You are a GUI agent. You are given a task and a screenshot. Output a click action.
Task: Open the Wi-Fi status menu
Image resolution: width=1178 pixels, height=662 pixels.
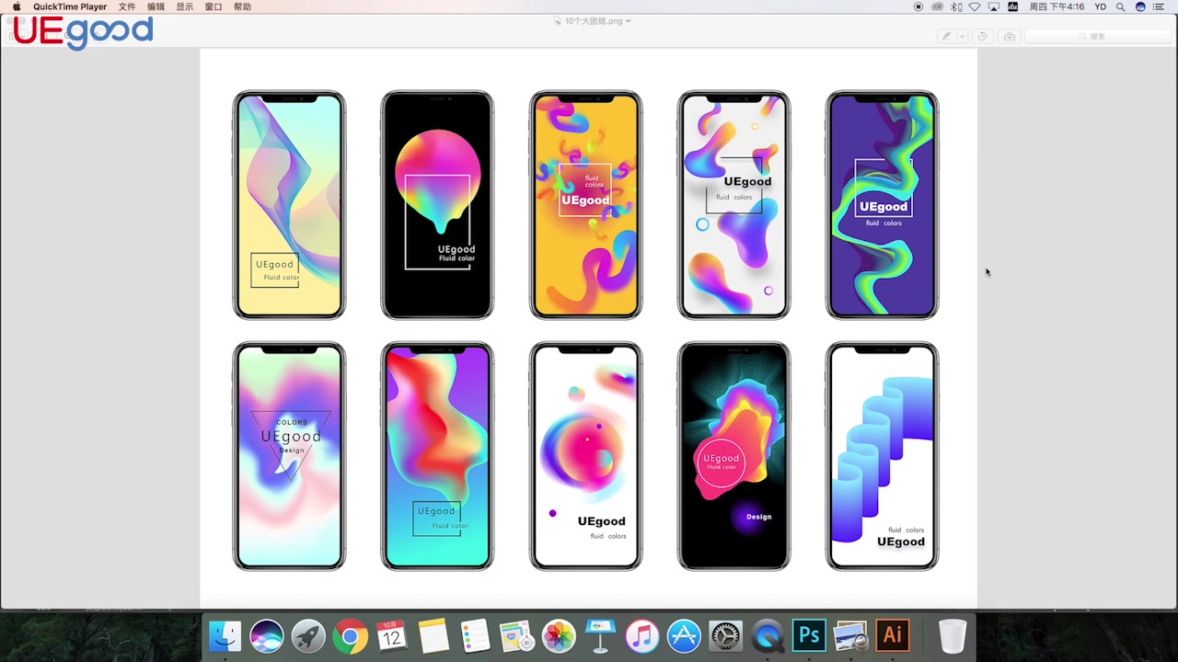pyautogui.click(x=973, y=7)
